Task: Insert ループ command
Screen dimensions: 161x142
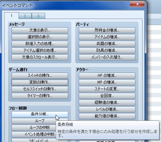Action: click(40, 121)
